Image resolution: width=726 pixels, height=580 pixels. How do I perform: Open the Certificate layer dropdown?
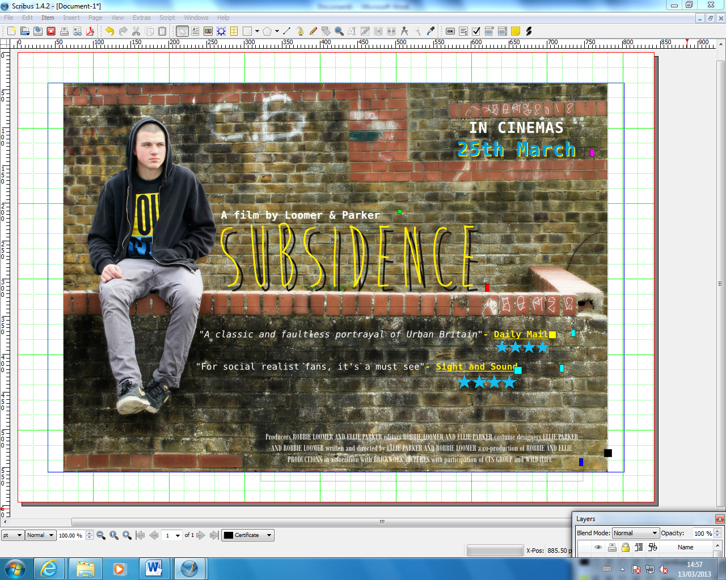click(248, 535)
